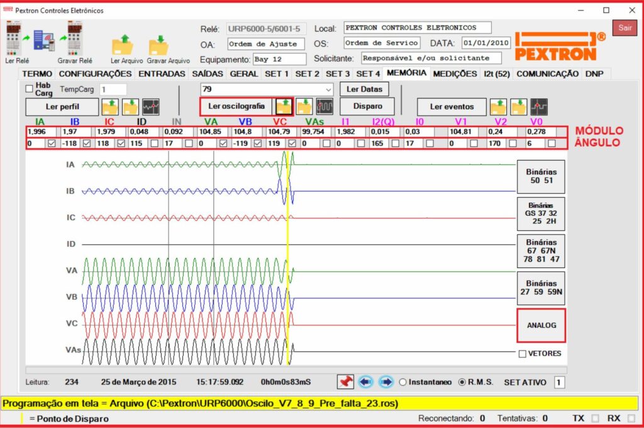Click the OS field Ordem de Servico

(x=382, y=43)
